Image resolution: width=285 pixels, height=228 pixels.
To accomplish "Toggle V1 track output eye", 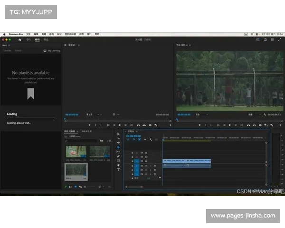I will [146, 161].
